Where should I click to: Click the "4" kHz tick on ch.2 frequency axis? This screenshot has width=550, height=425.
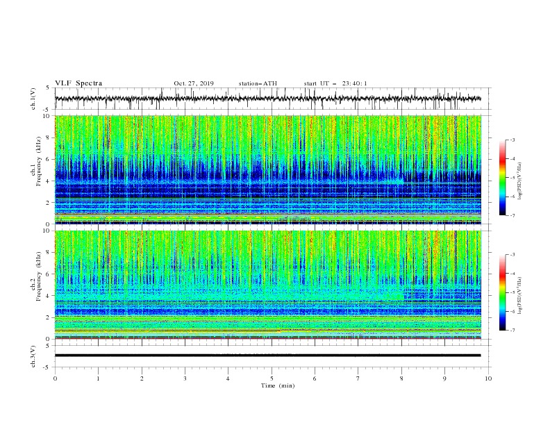tap(49, 296)
